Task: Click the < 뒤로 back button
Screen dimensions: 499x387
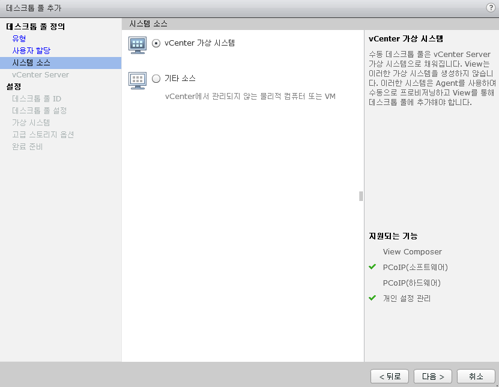Action: click(390, 377)
